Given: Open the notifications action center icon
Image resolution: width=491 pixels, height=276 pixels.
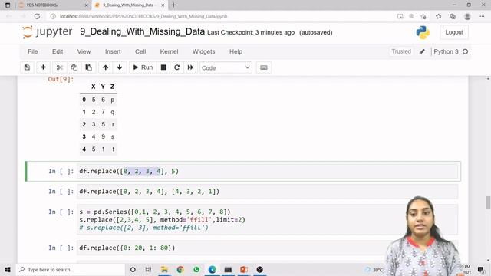Looking at the screenshot, I should pyautogui.click(x=481, y=269).
